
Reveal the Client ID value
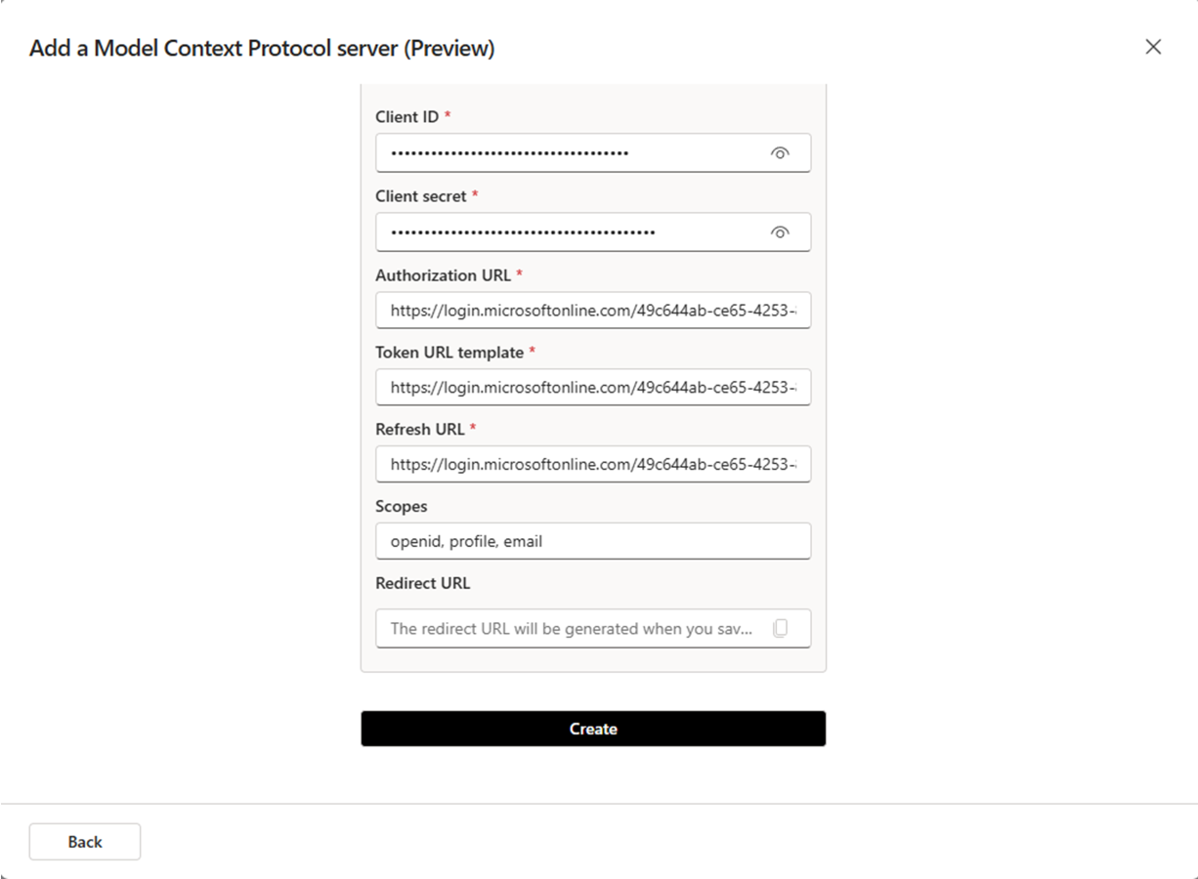(779, 152)
